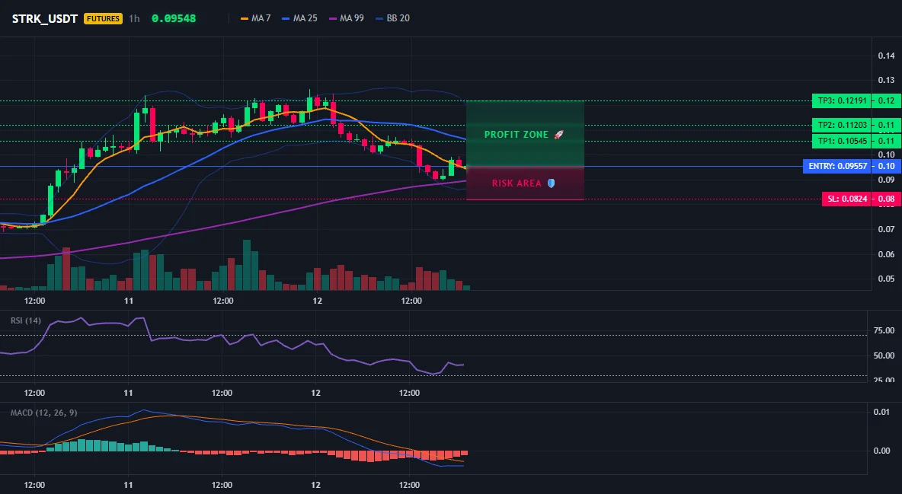Image resolution: width=902 pixels, height=494 pixels.
Task: Click the 75.00 value on the RSI axis
Action: point(884,330)
